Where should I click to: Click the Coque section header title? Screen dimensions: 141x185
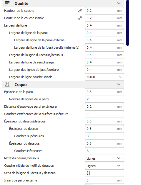click(x=21, y=84)
